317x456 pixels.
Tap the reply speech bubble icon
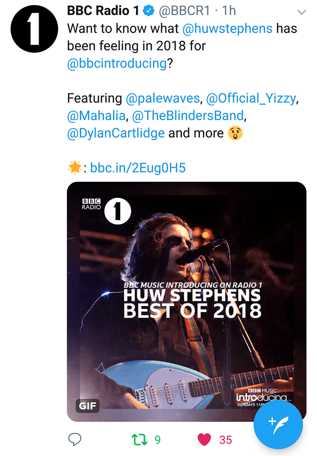coord(75,439)
